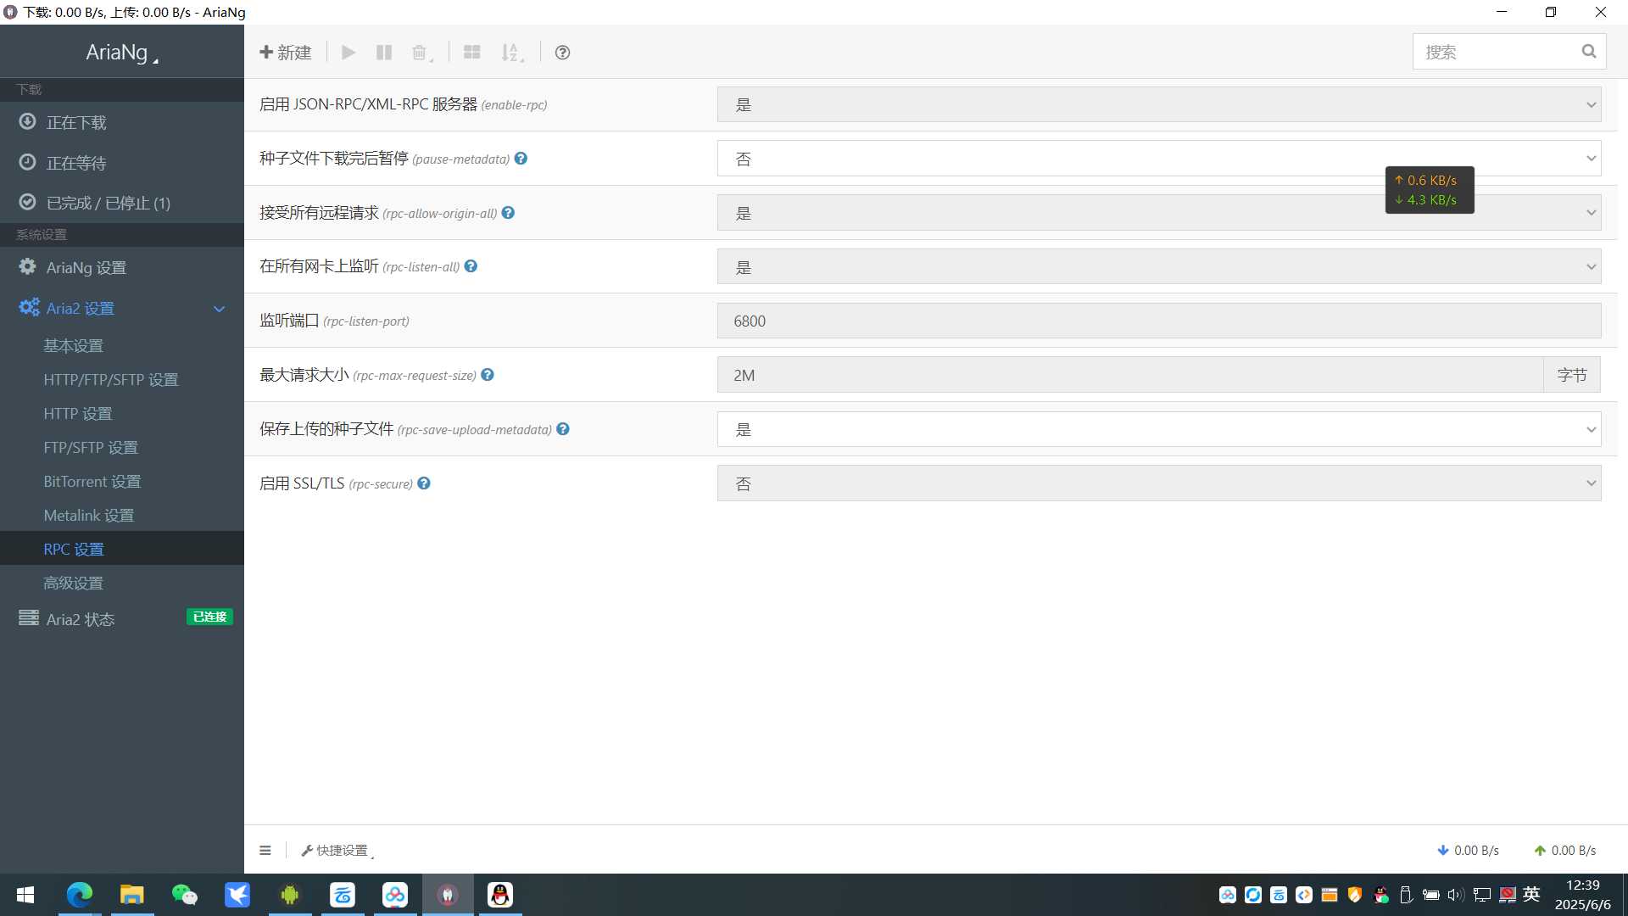
Task: Click the download speed 0.00 B/s indicator
Action: coord(1468,851)
